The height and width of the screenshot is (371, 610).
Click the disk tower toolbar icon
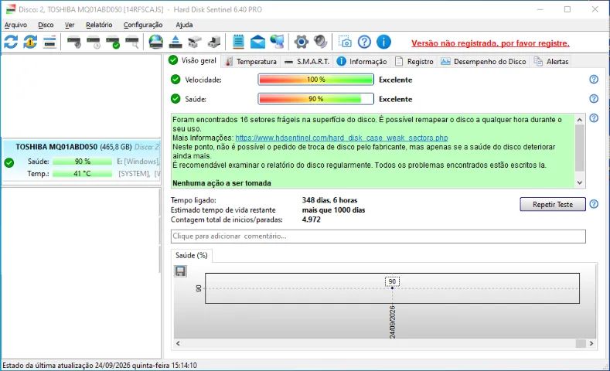point(214,42)
